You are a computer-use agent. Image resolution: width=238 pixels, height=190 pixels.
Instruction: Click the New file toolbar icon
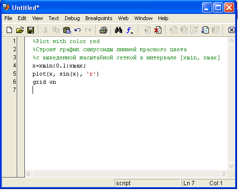(x=9, y=30)
